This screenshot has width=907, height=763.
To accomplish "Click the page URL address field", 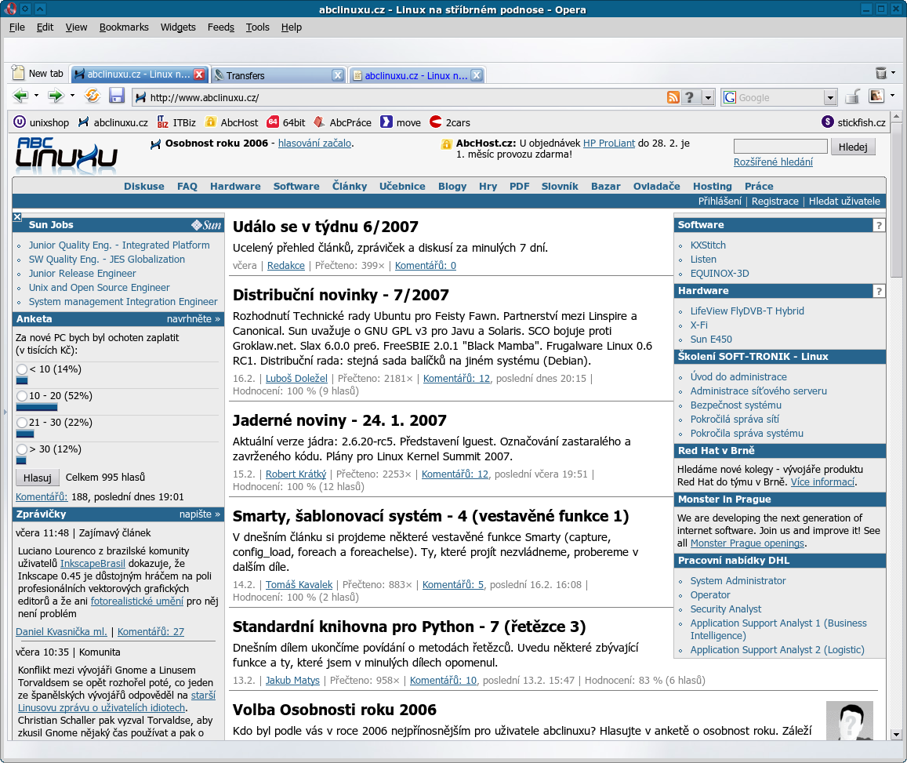I will click(x=399, y=98).
